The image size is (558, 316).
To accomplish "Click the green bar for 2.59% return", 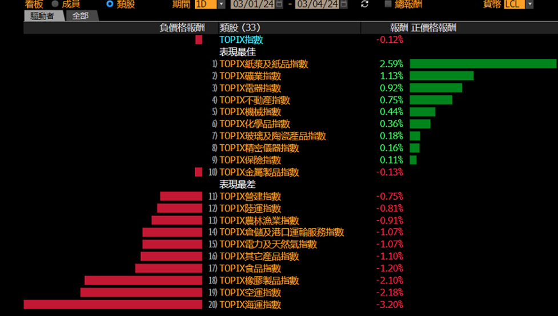I will pos(483,64).
